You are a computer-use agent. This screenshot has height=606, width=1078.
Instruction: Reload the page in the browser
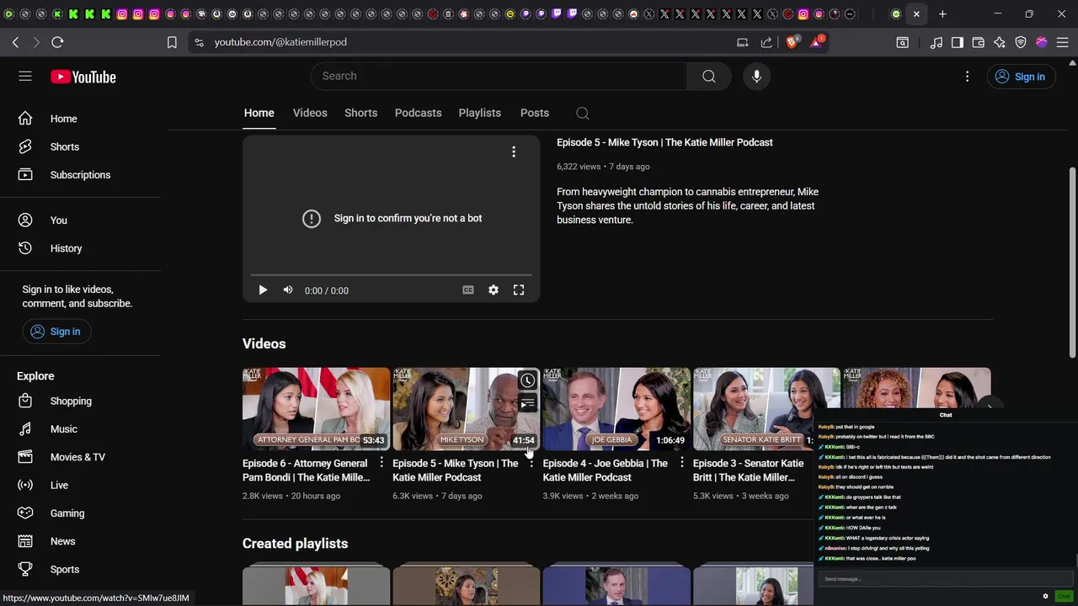[57, 42]
